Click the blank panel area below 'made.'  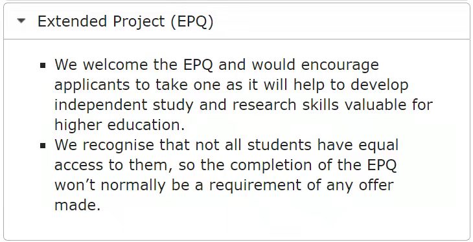[x=236, y=226]
